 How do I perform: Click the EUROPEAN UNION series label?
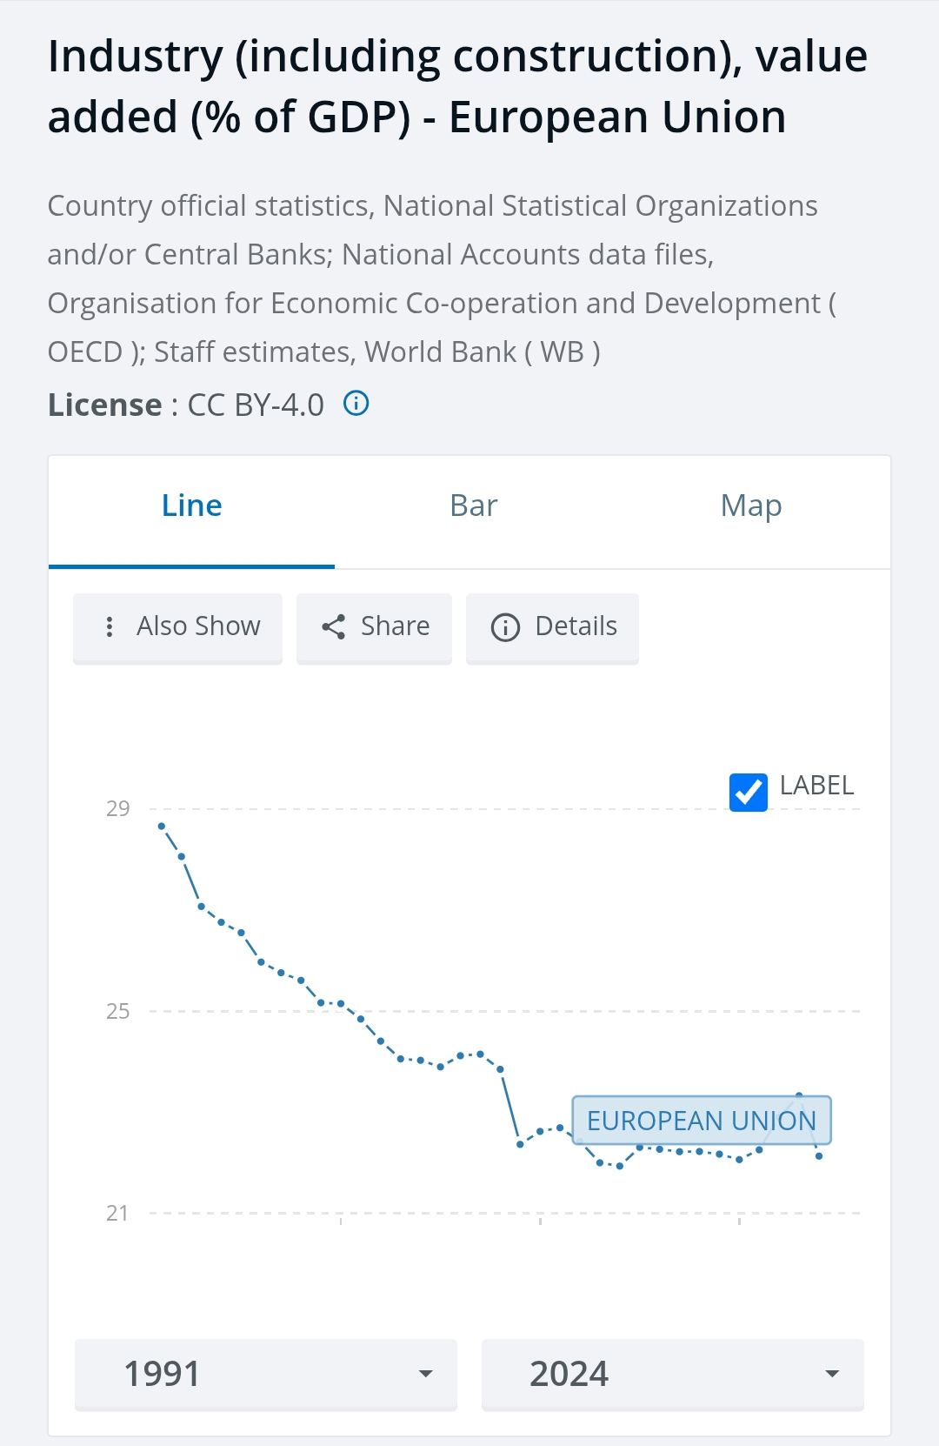coord(702,1121)
